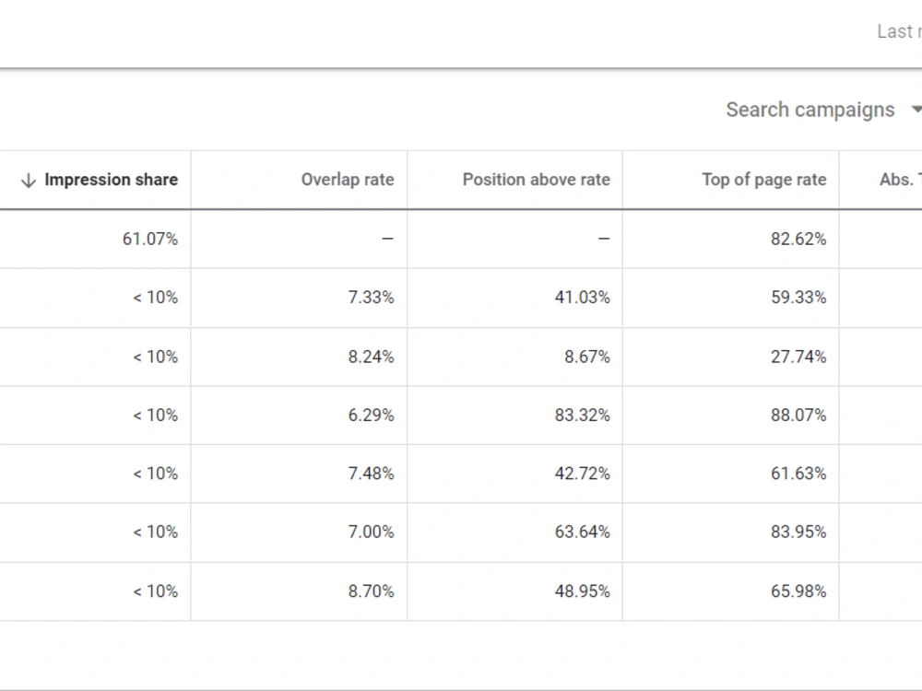Click the sort arrow beside Impression share
The height and width of the screenshot is (691, 922).
click(x=29, y=181)
